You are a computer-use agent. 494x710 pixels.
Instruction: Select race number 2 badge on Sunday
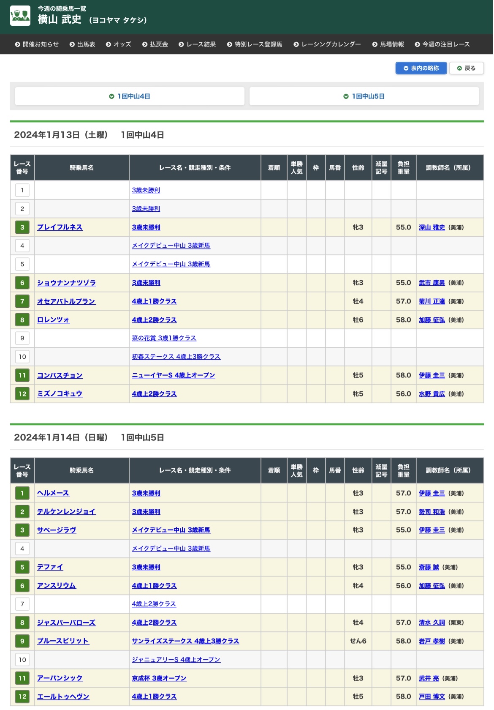tap(22, 512)
